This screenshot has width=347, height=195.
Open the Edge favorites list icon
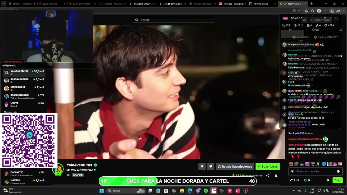point(313,11)
